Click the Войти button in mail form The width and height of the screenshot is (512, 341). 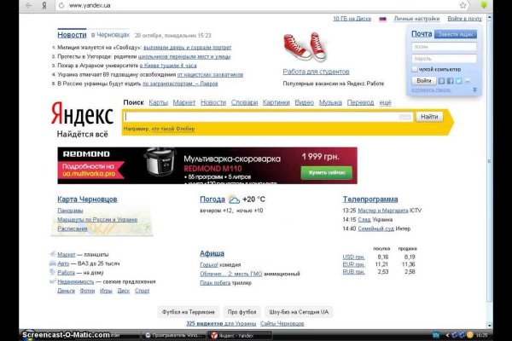tap(422, 81)
